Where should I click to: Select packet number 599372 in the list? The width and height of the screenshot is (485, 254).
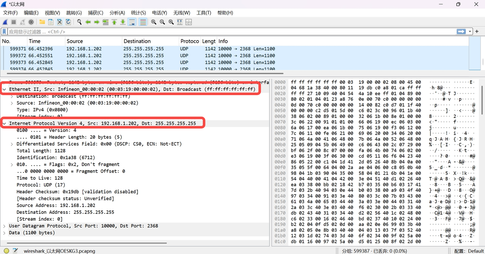[114, 55]
